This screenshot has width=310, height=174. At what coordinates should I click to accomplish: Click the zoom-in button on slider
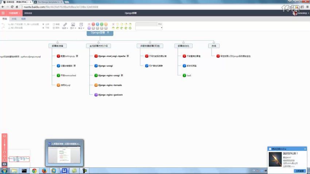[x=4, y=136]
